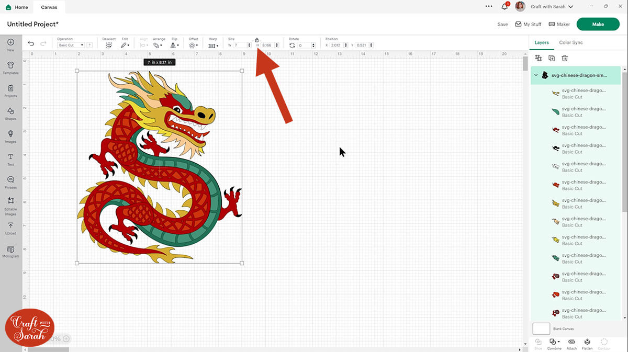628x352 pixels.
Task: Toggle the size aspect ratio lock
Action: (256, 40)
